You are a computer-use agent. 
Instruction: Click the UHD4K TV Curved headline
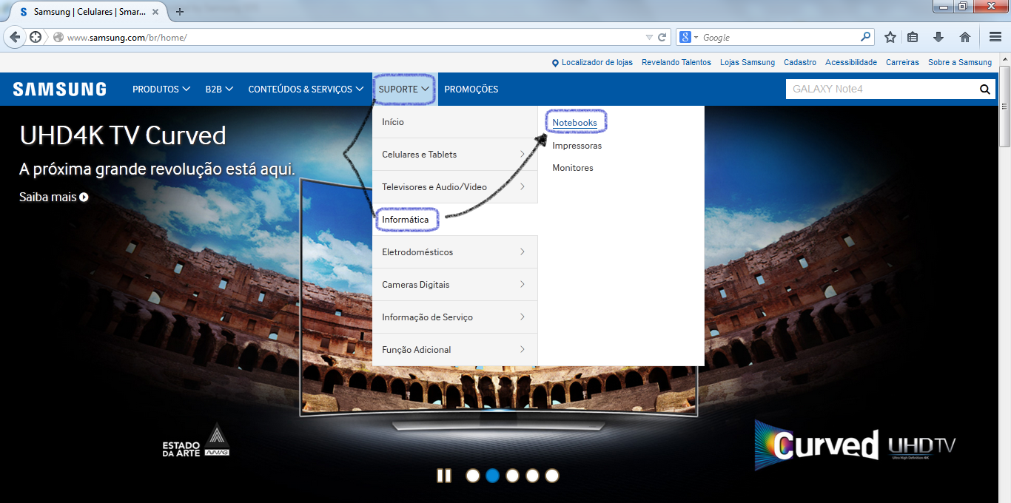(122, 135)
